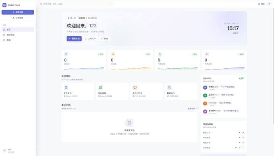Open 我的文档 in the sidebar
The image size is (274, 156).
(x=18, y=35)
